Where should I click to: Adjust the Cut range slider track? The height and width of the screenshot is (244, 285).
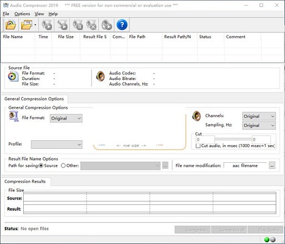pyautogui.click(x=233, y=139)
